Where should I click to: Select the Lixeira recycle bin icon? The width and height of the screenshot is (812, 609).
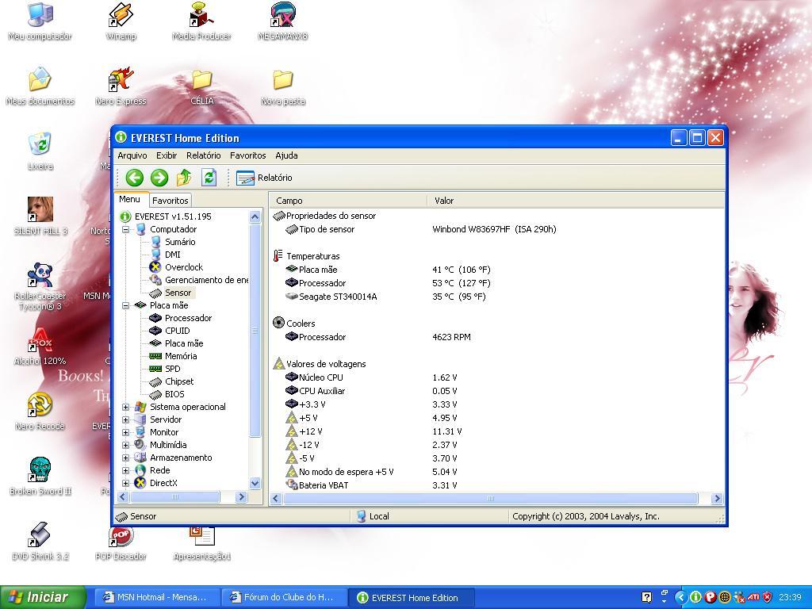coord(40,151)
